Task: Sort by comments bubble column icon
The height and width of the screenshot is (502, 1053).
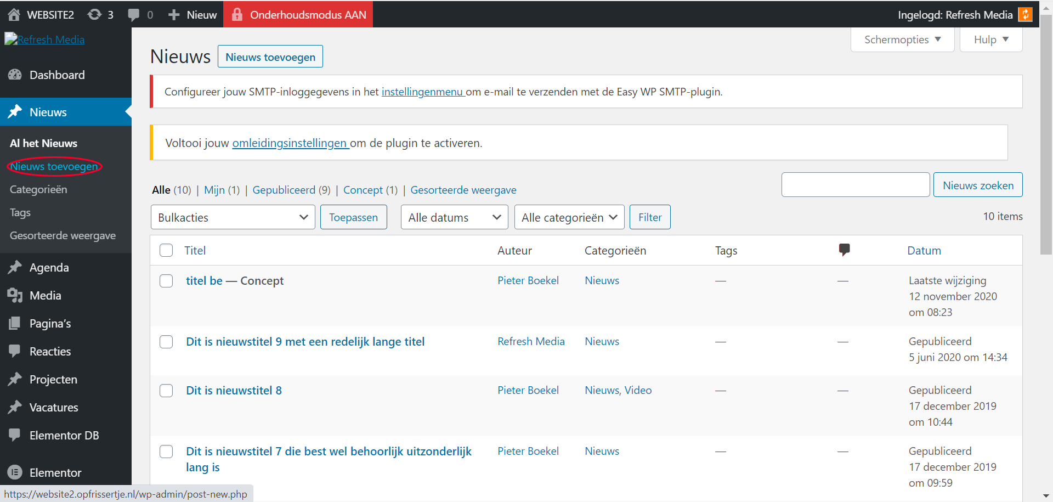Action: point(844,250)
